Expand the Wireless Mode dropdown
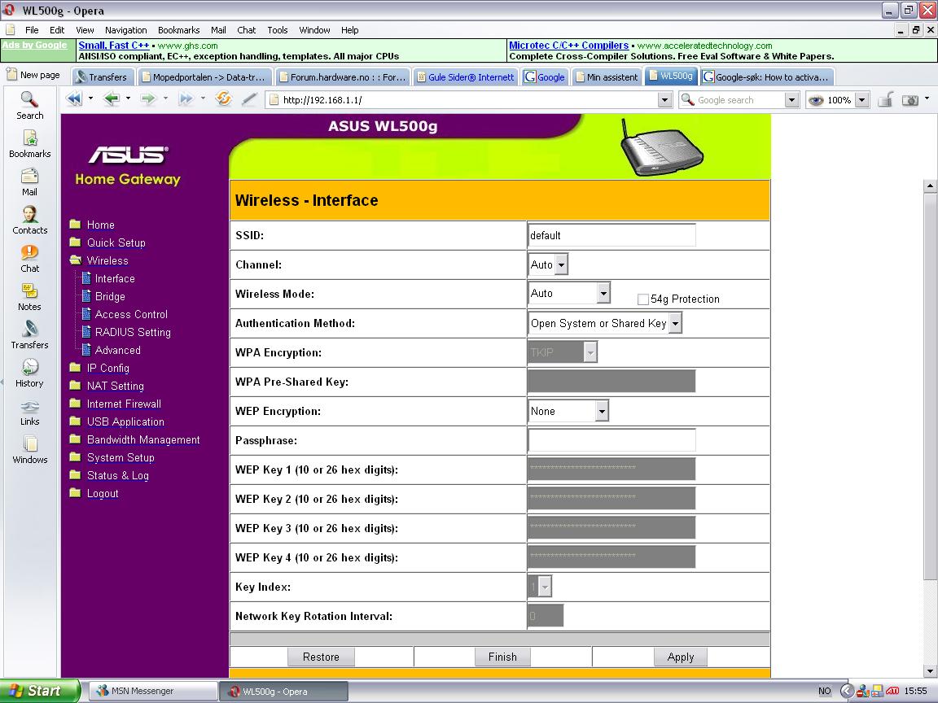 pos(603,293)
